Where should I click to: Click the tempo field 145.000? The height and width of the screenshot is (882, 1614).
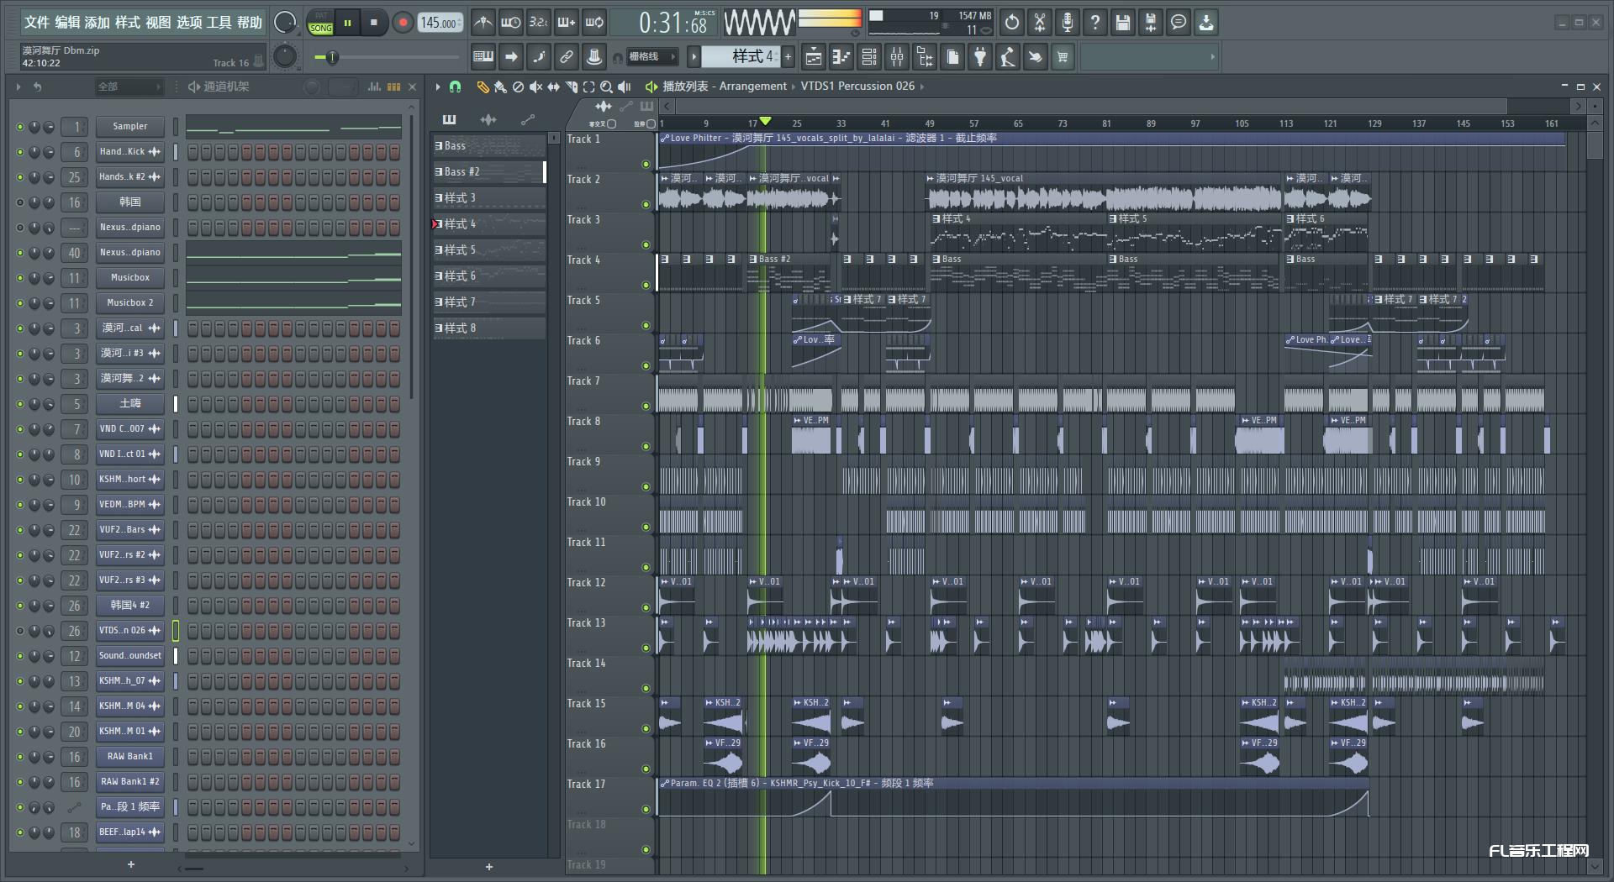440,23
